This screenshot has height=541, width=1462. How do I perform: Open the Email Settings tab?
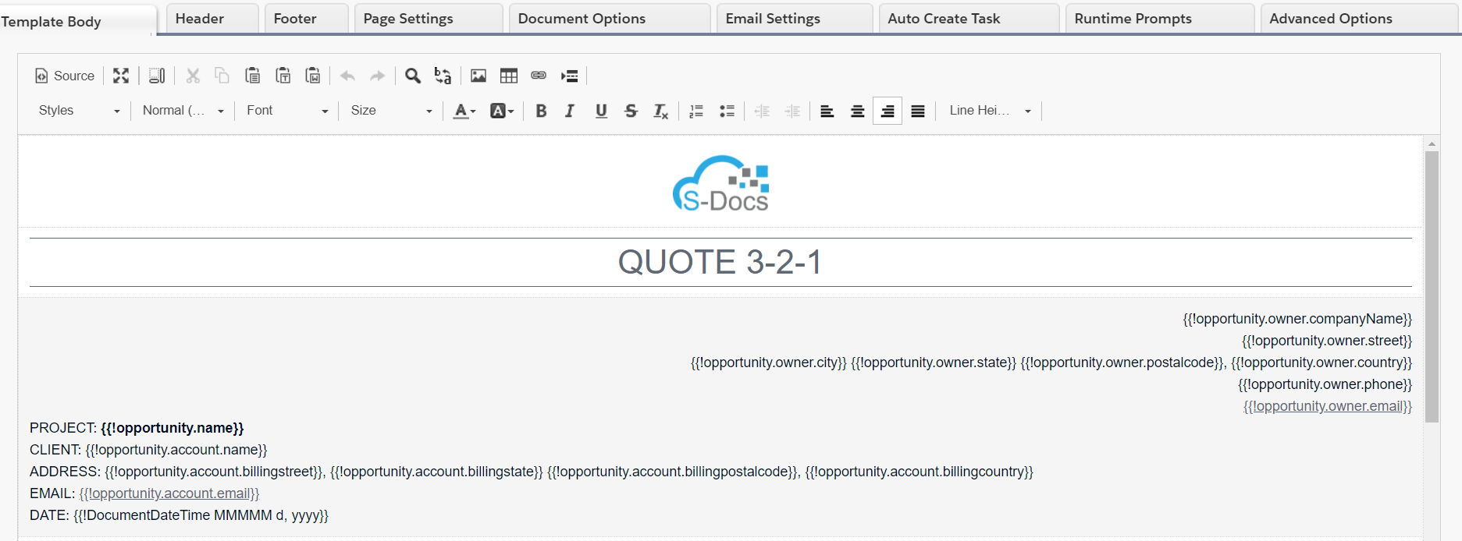click(795, 18)
